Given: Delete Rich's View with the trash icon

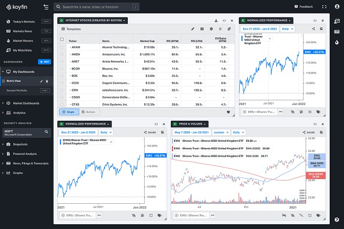Looking at the screenshot, I should click(x=47, y=81).
